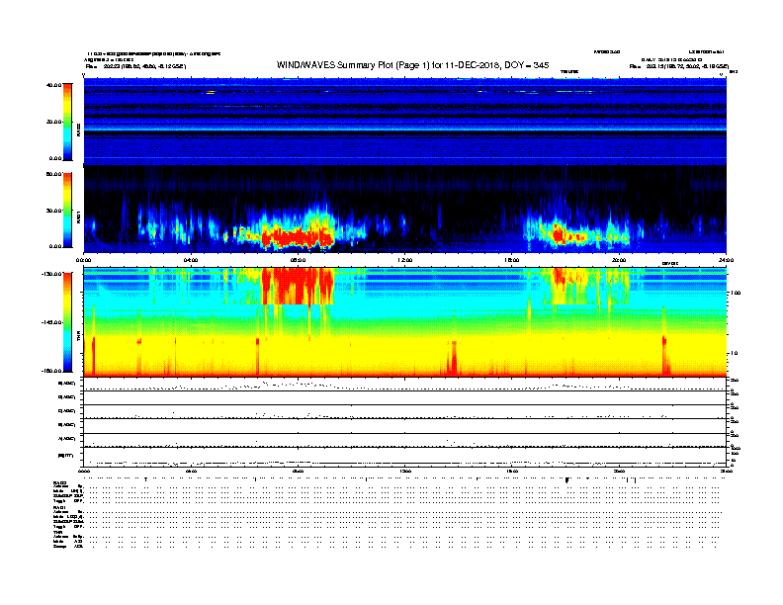Click the 100 label on TNR right axis
Image resolution: width=783 pixels, height=605 pixels.
[736, 293]
